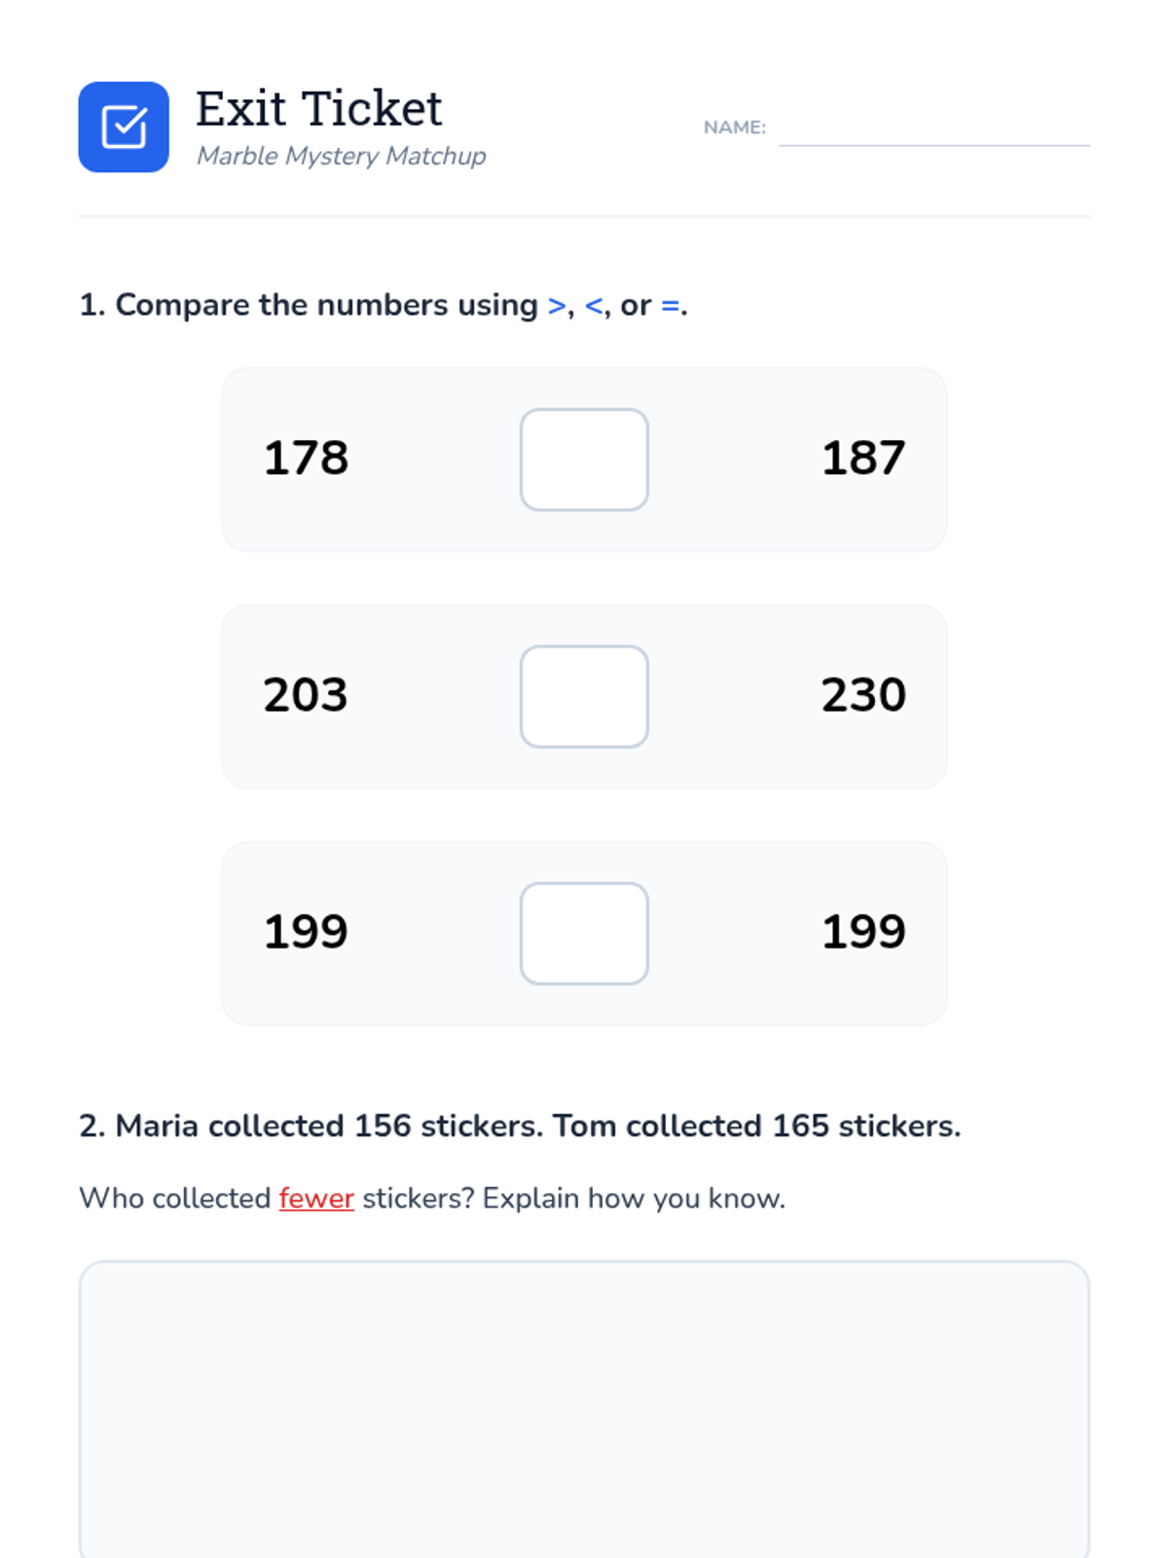Click the red underlined word fewer
The width and height of the screenshot is (1168, 1558).
coord(316,1198)
